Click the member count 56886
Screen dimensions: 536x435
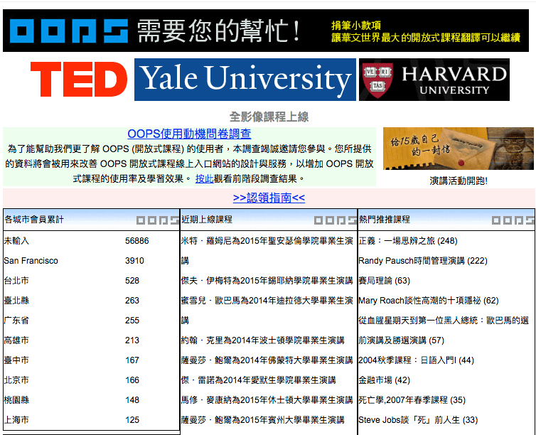(x=136, y=241)
